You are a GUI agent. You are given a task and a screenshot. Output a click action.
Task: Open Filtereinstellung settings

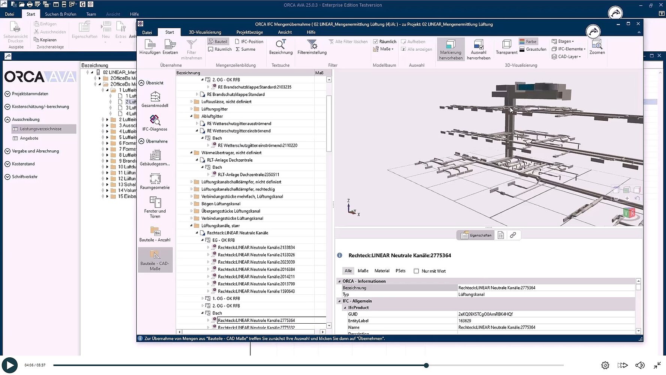312,47
